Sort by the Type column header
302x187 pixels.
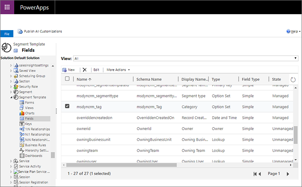point(216,79)
